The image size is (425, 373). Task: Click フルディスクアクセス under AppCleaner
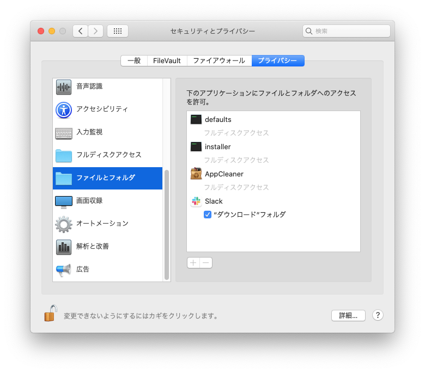236,187
